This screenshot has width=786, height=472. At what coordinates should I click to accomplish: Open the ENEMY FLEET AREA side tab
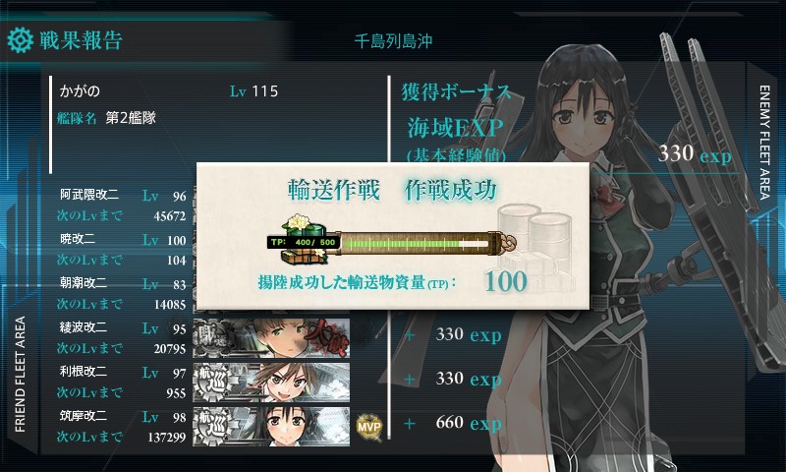pos(764,143)
